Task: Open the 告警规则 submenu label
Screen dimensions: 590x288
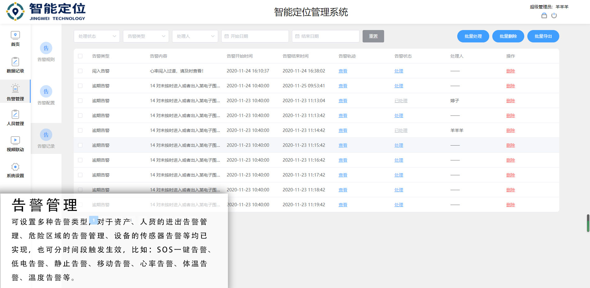Action: click(x=46, y=59)
